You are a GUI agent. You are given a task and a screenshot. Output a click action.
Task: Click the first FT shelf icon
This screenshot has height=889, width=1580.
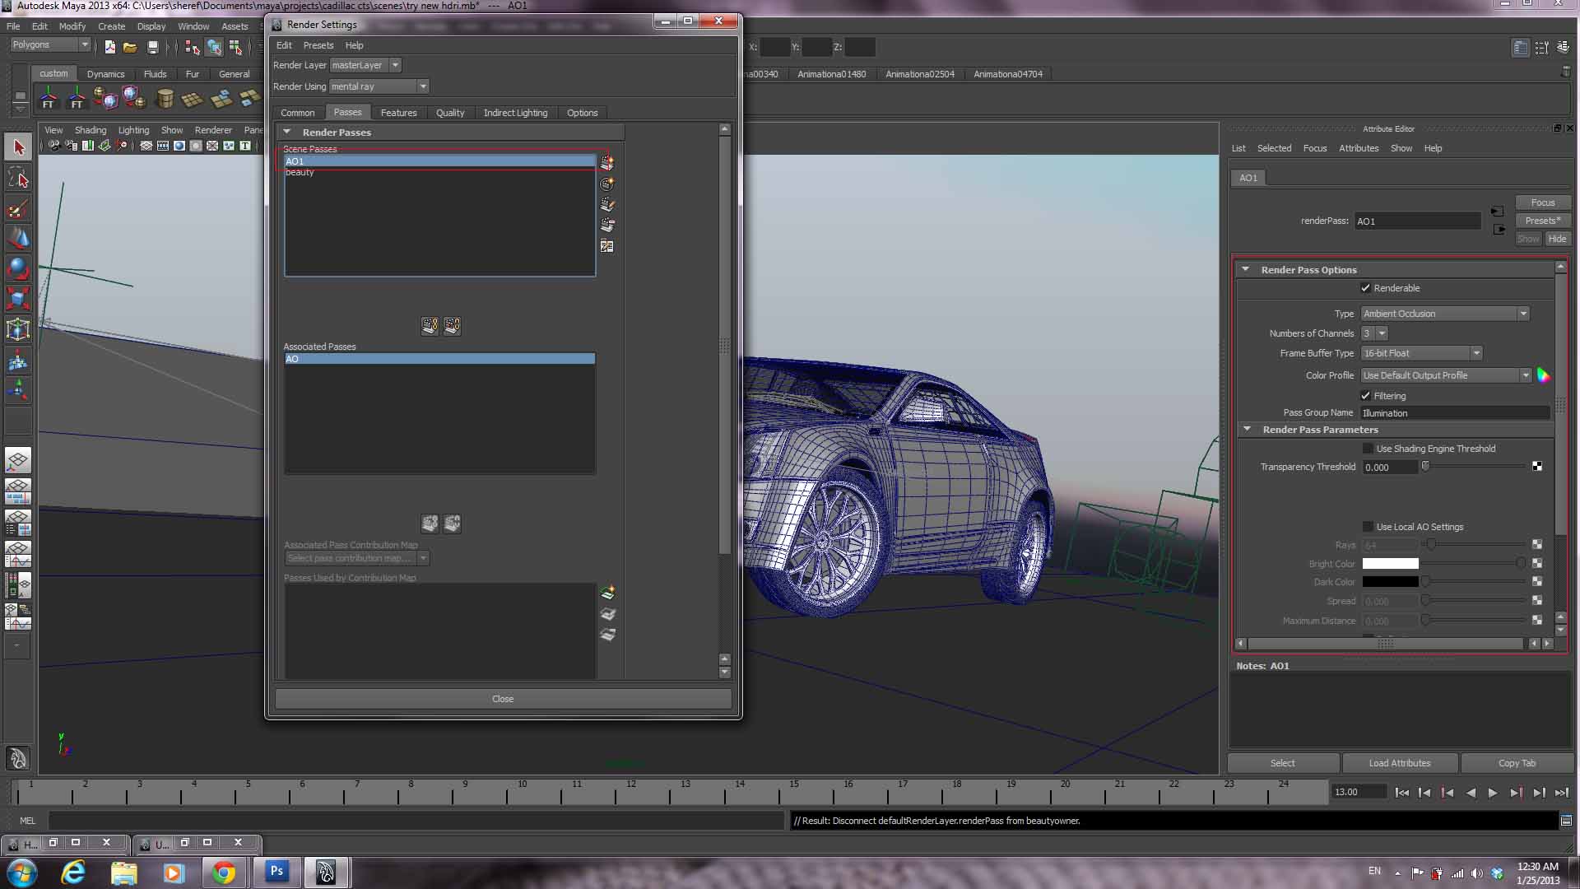point(48,100)
